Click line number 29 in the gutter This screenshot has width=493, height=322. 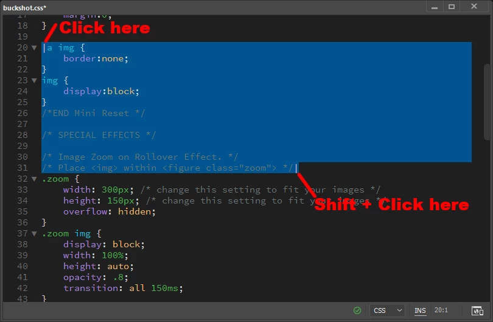point(23,146)
